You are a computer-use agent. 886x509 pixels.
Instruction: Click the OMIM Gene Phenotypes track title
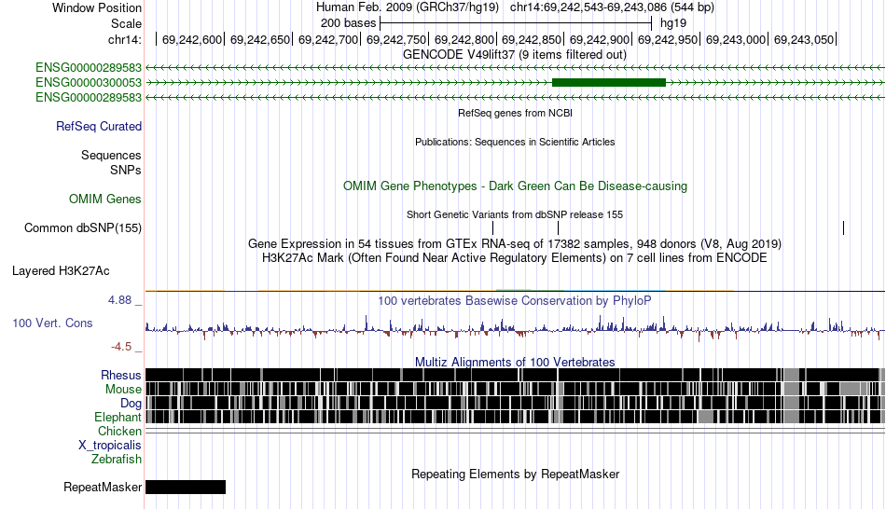[516, 186]
